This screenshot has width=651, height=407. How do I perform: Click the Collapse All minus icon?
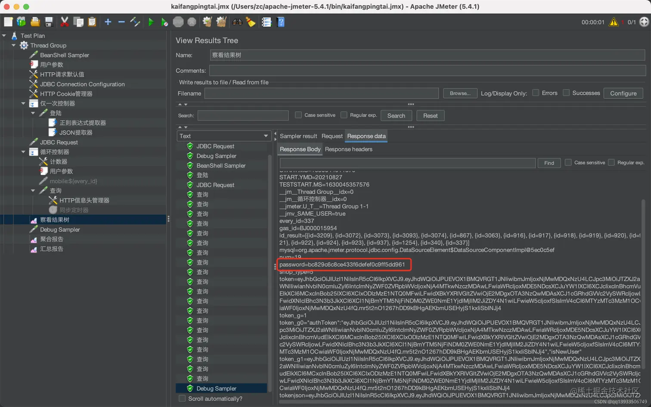[121, 22]
